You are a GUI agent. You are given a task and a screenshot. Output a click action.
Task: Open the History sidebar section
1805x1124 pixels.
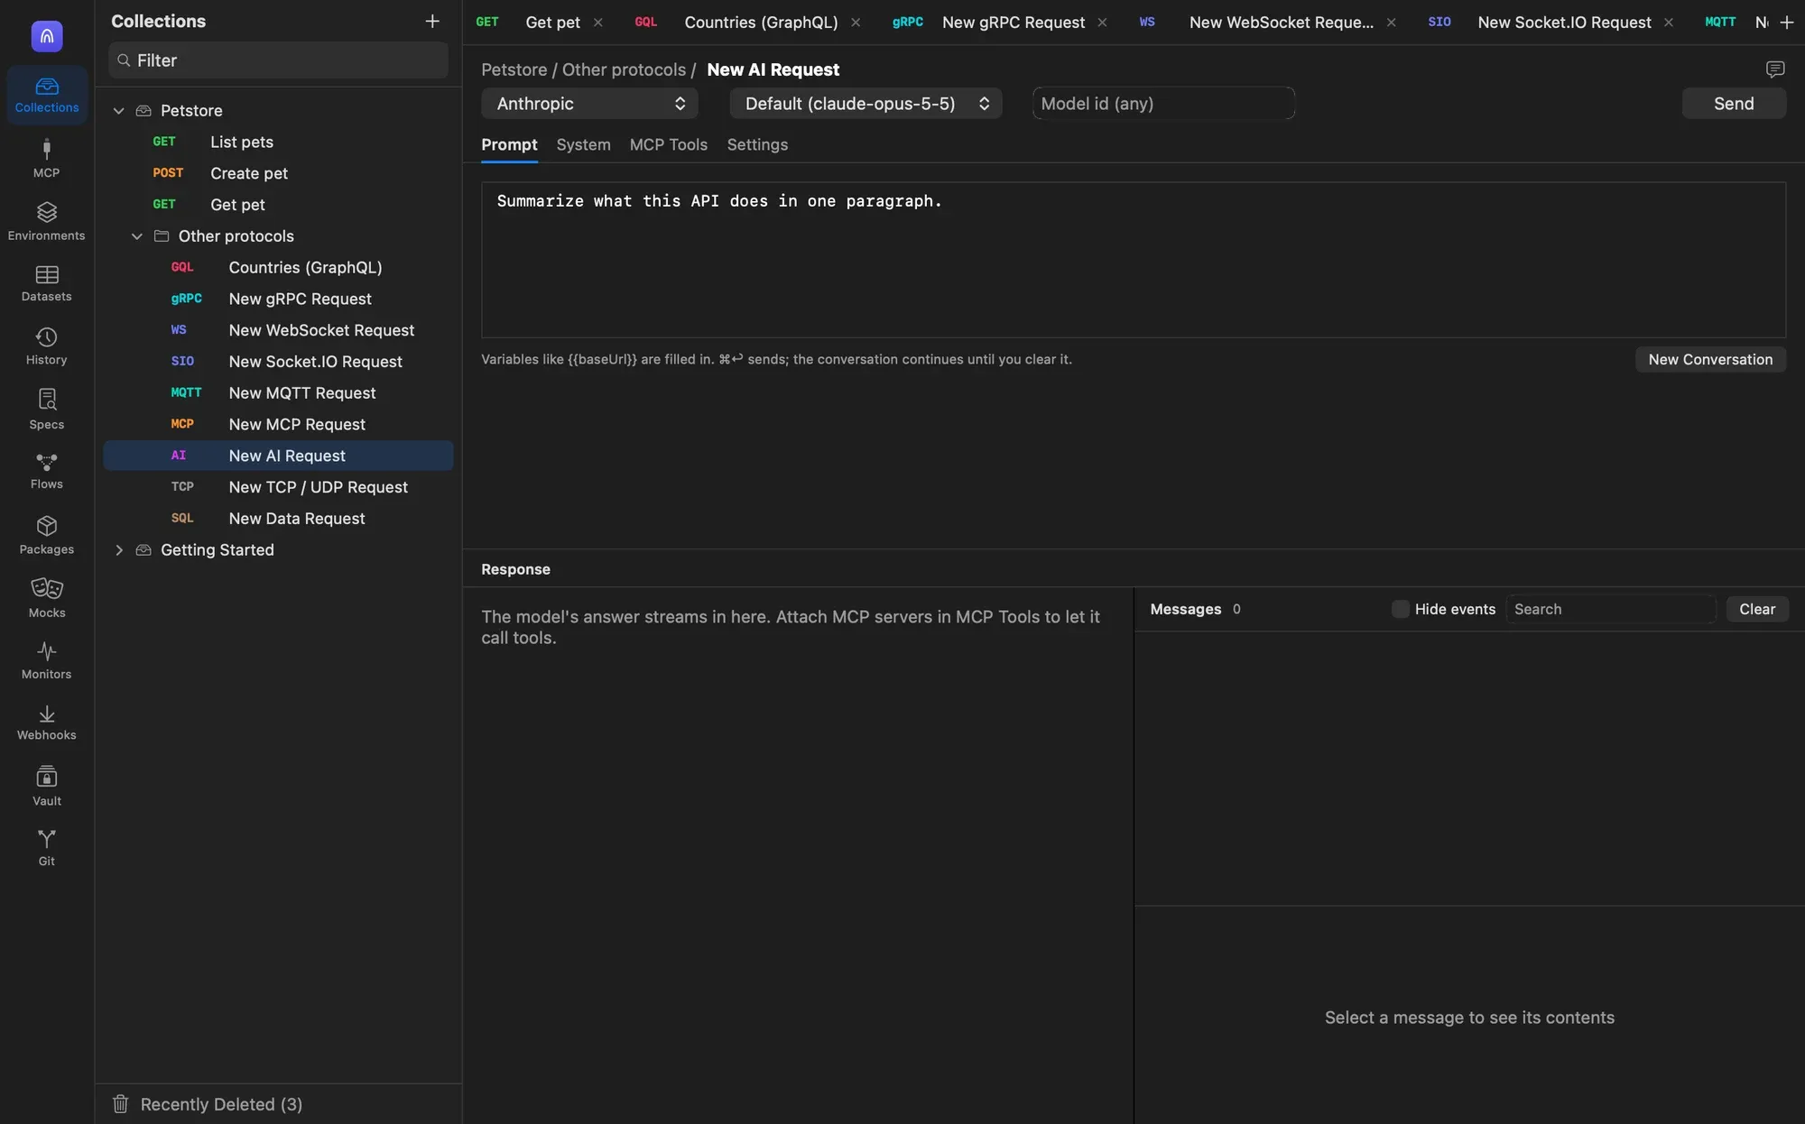click(x=47, y=346)
